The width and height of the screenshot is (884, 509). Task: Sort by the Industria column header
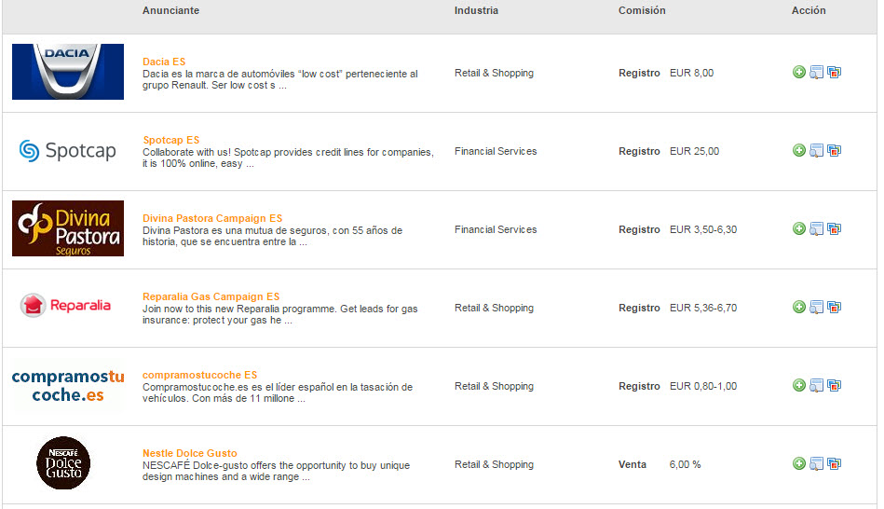click(476, 10)
